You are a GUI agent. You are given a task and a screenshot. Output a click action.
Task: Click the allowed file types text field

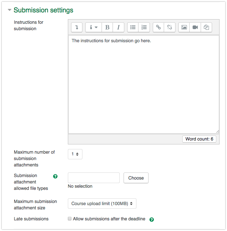tap(94, 178)
